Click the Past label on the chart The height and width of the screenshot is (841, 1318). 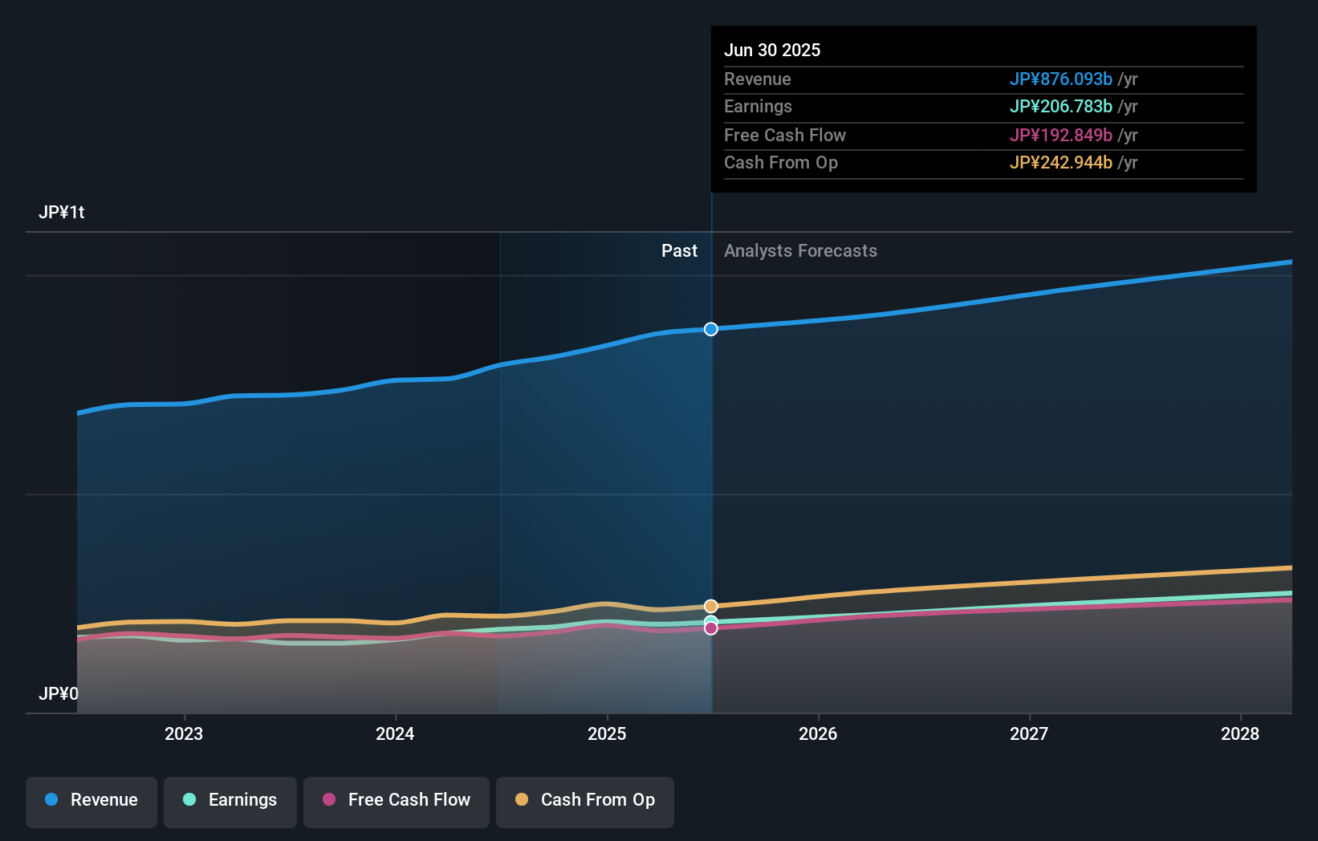coord(679,250)
